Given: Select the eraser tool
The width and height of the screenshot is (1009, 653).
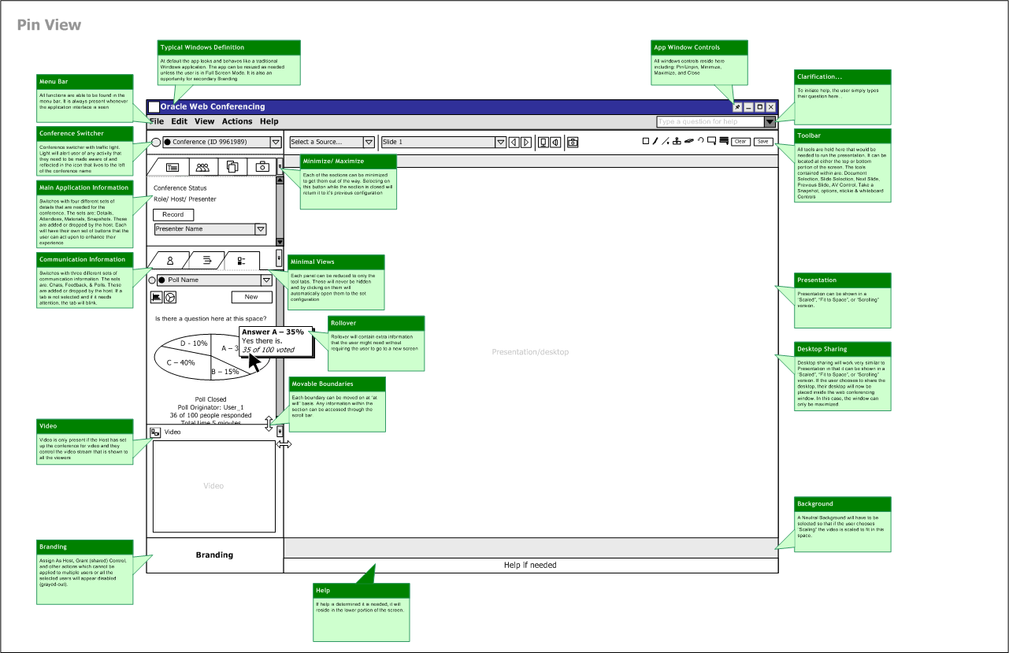Looking at the screenshot, I should tap(688, 141).
